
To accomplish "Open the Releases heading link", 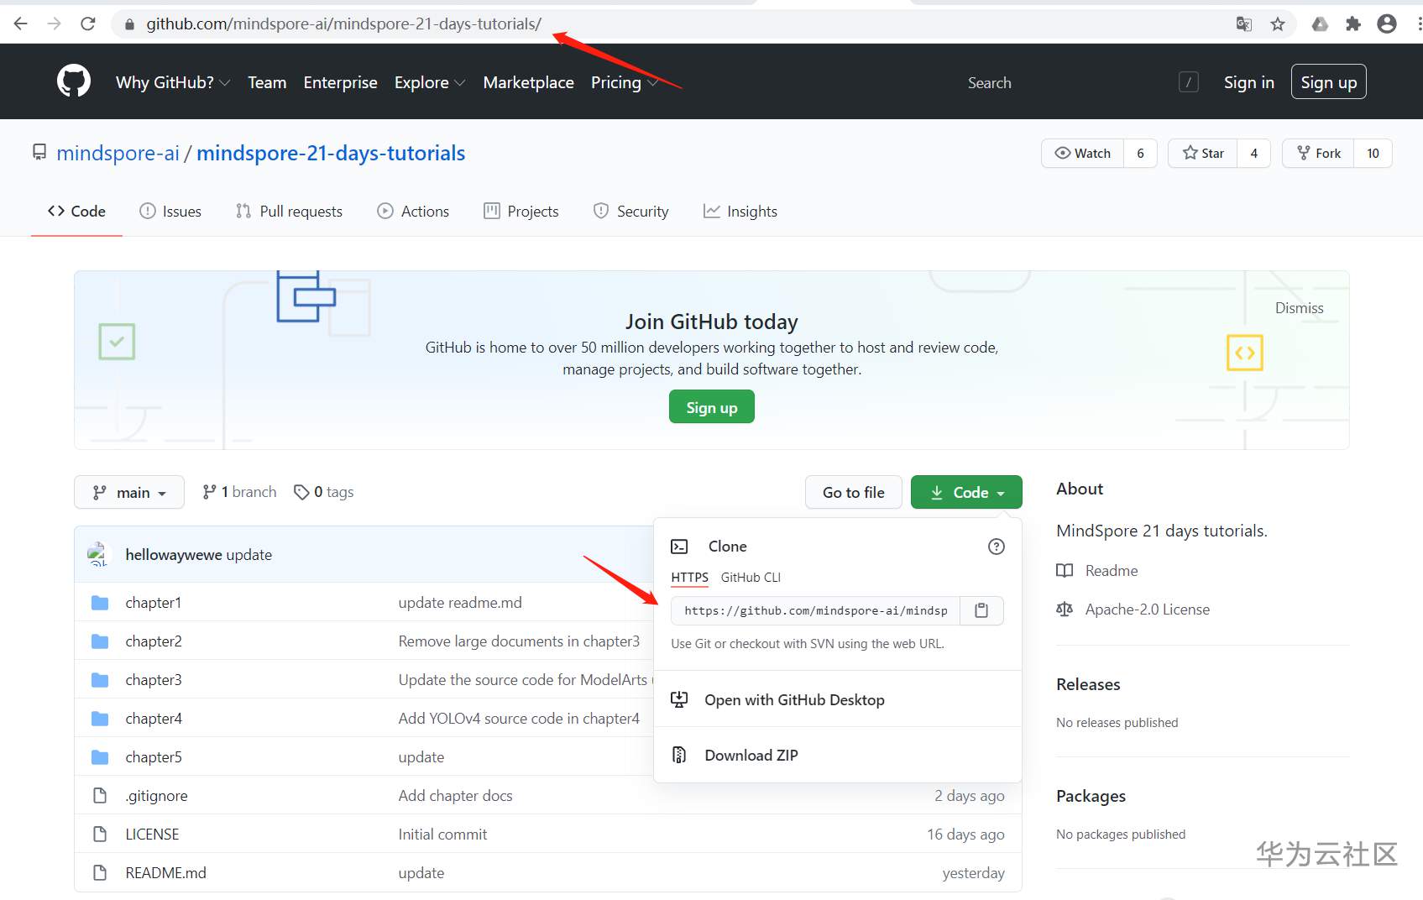I will point(1088,684).
